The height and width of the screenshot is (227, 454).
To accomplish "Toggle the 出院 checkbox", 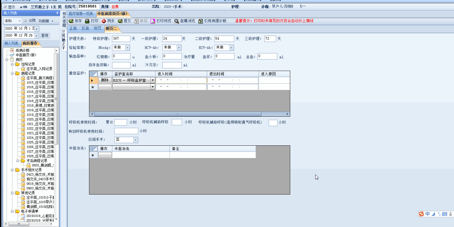I will click(25, 21).
